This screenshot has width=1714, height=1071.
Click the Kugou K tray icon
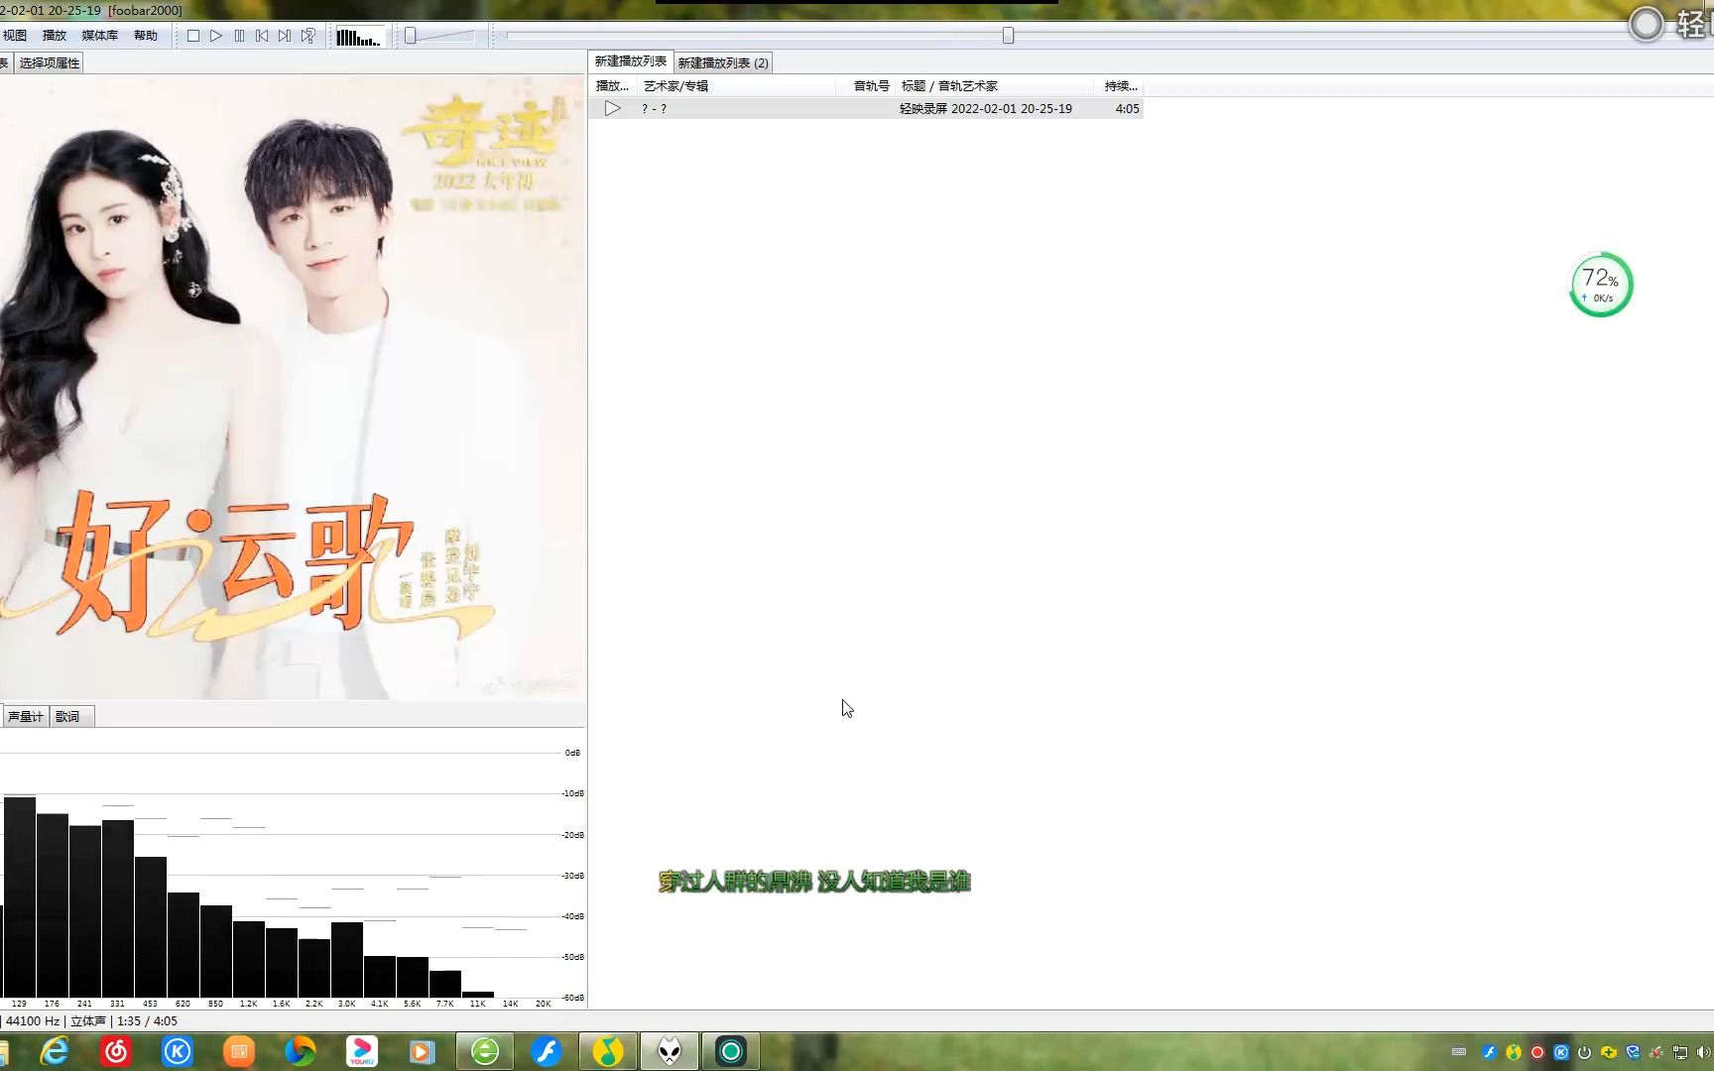(1560, 1052)
